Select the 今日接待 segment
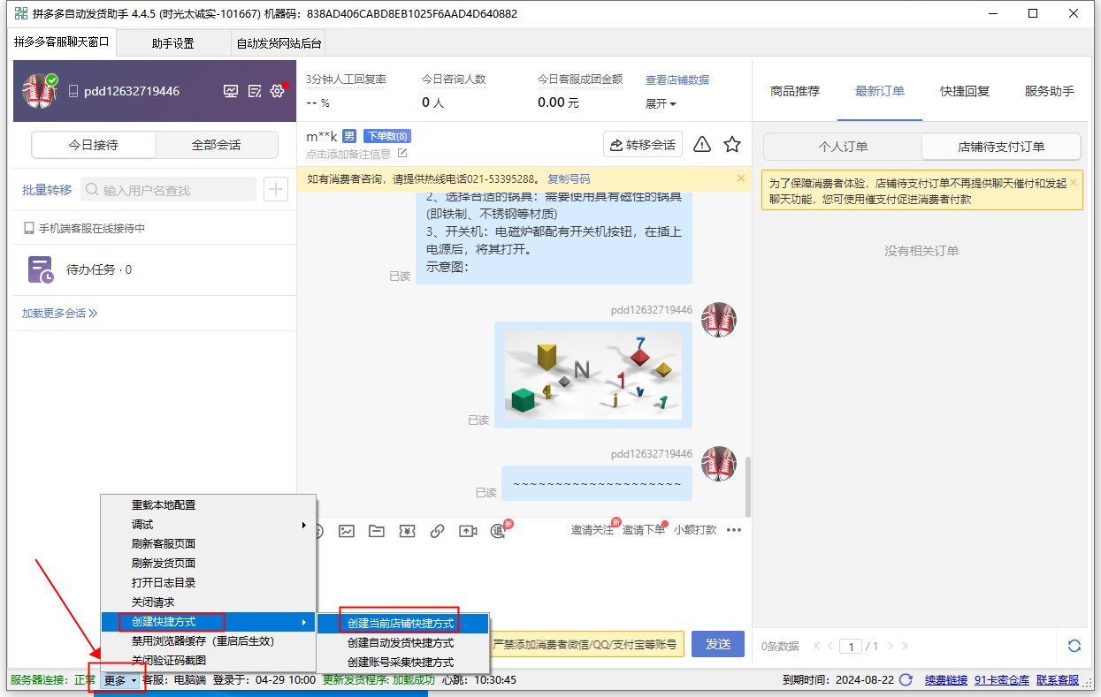Screen dimensions: 1101x697 (94, 145)
